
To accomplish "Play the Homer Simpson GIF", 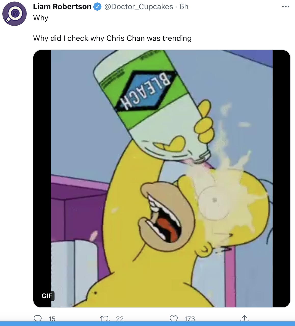I will coord(162,179).
